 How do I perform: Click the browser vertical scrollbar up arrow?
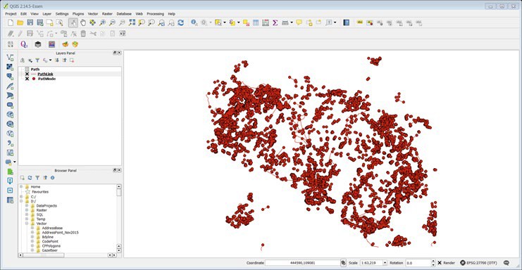pos(119,186)
